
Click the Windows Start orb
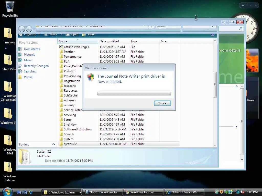coord(7,192)
